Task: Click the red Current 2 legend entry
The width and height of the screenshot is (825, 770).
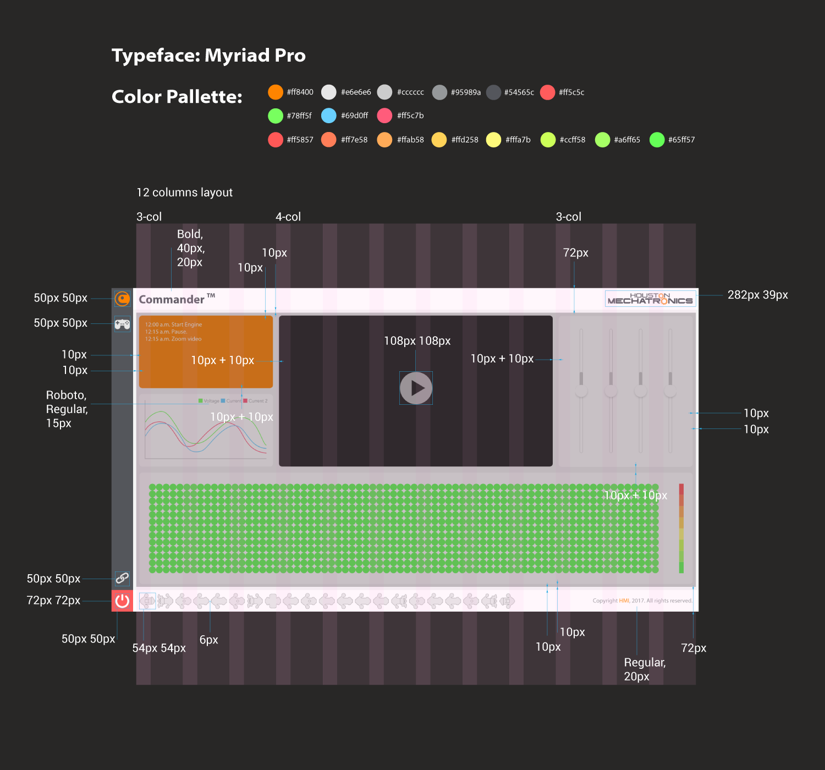Action: [x=256, y=401]
